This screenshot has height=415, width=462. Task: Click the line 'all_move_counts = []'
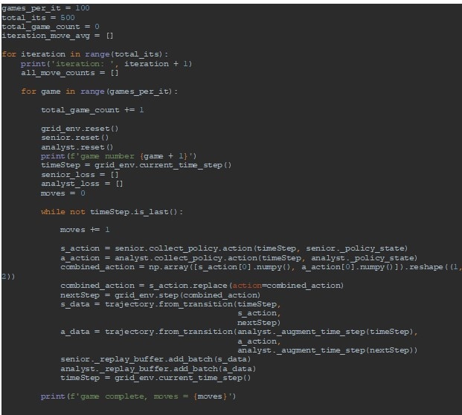[69, 73]
